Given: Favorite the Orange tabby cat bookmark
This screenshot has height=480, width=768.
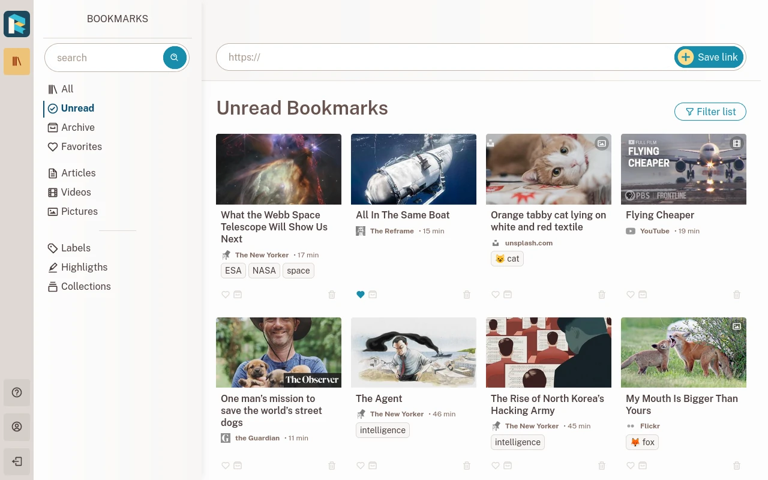Looking at the screenshot, I should [x=496, y=295].
